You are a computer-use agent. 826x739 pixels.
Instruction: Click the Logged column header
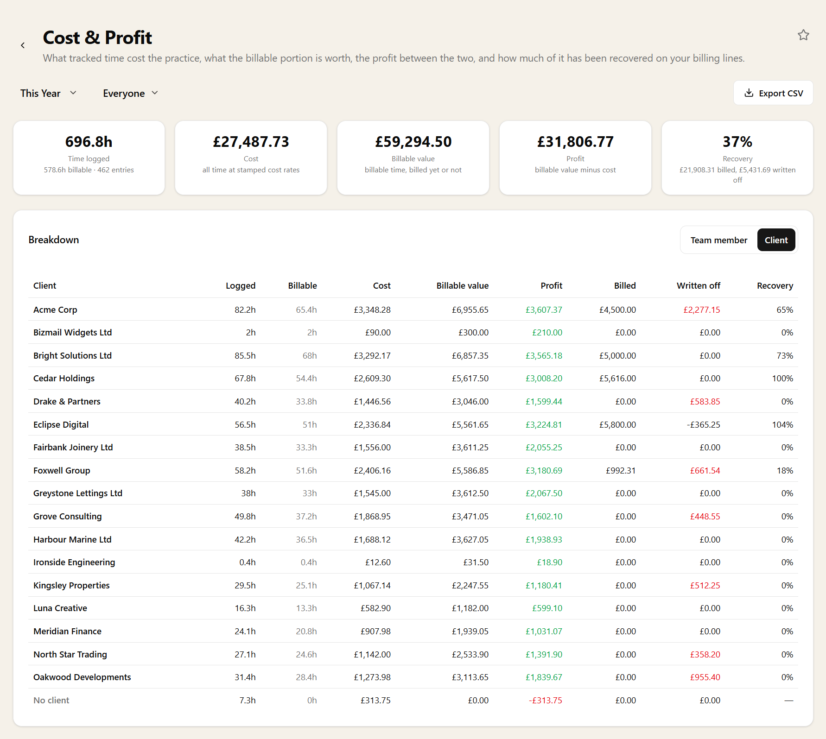point(241,286)
